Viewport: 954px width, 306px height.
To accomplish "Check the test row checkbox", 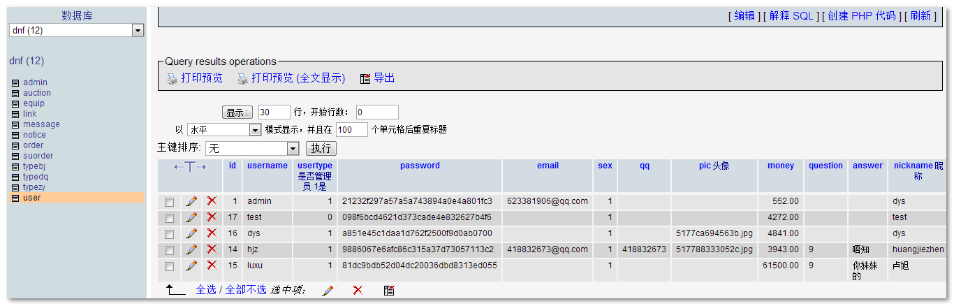I will 169,218.
